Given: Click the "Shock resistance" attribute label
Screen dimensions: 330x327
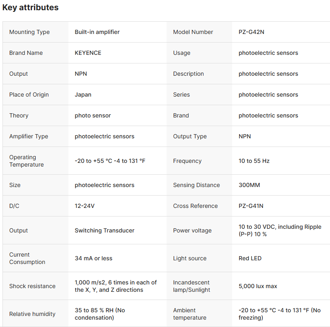Looking at the screenshot, I should coord(32,286).
